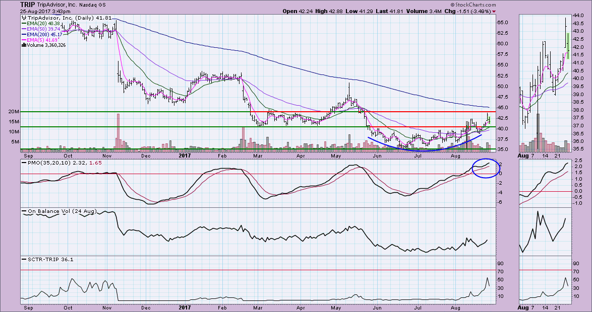Click the magenta EMA(5) legend line swatch
592x312 pixels.
coord(24,39)
